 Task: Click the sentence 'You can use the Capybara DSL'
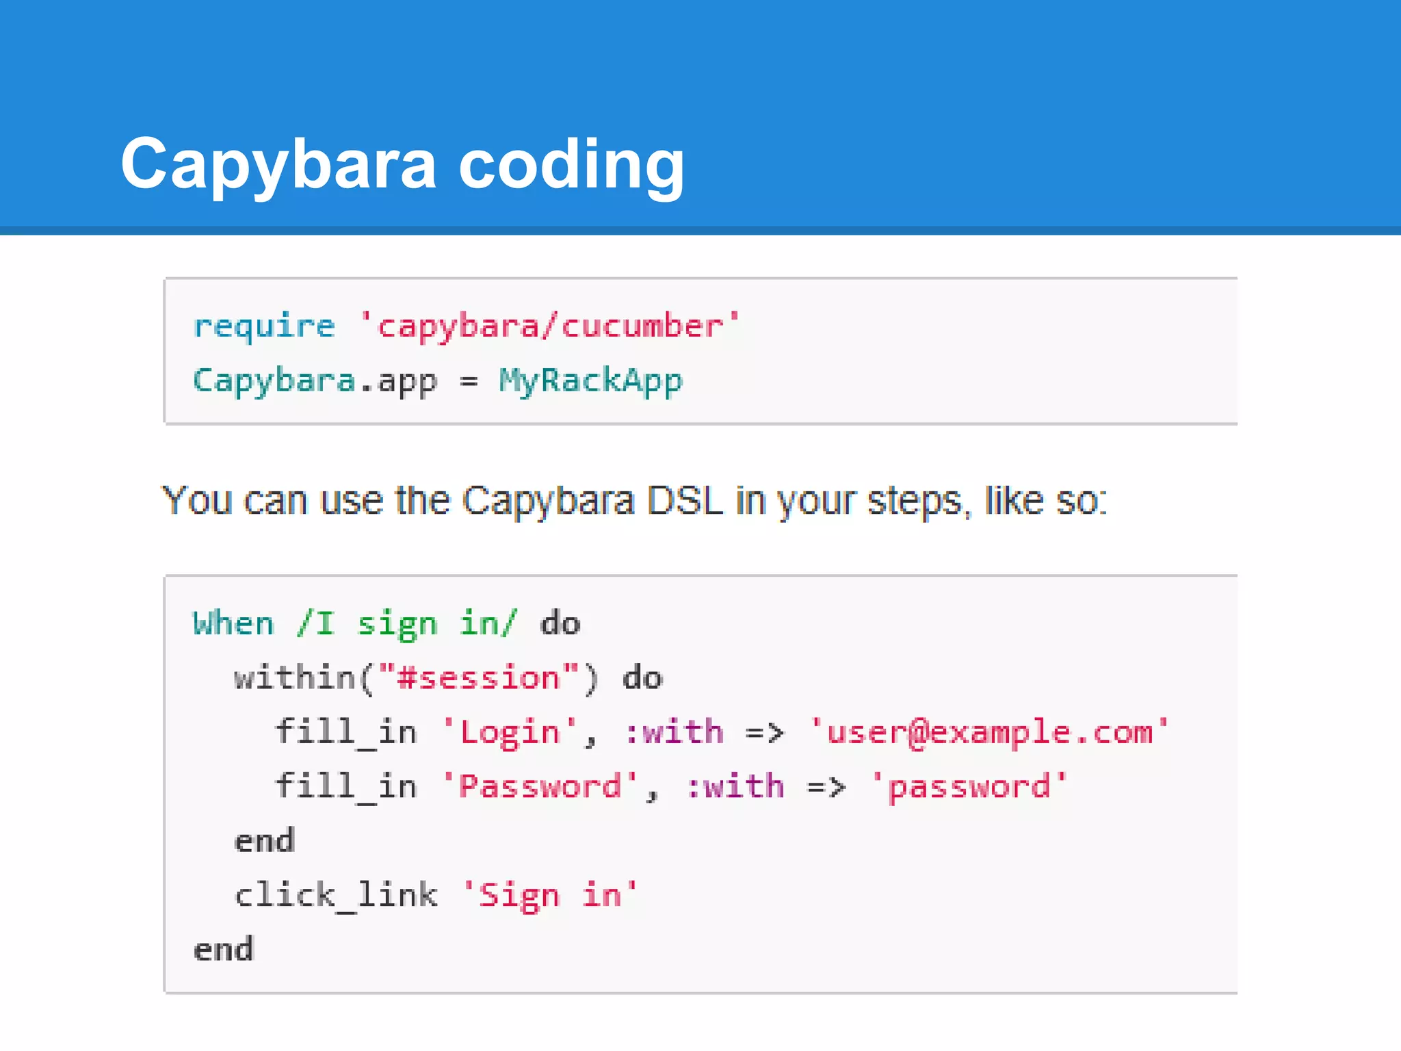point(635,502)
